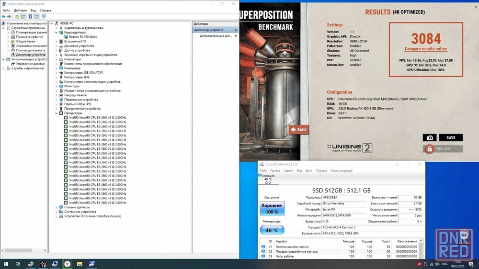Collapse the HOME-PC root node
This screenshot has width=479, height=269.
click(52, 23)
